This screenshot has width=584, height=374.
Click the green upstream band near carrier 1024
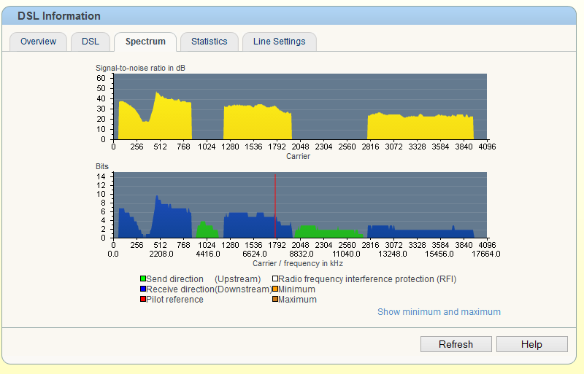coord(204,230)
